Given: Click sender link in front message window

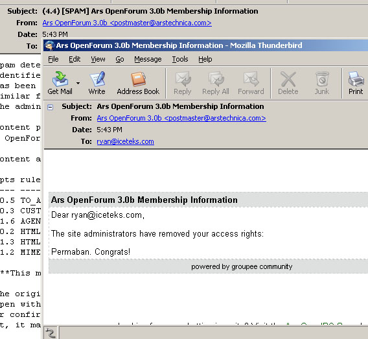Looking at the screenshot, I should click(x=181, y=118).
